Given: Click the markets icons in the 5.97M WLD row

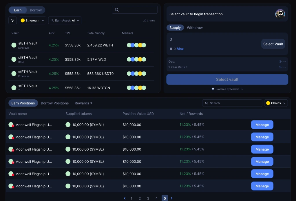Looking at the screenshot, I should coord(136,59).
